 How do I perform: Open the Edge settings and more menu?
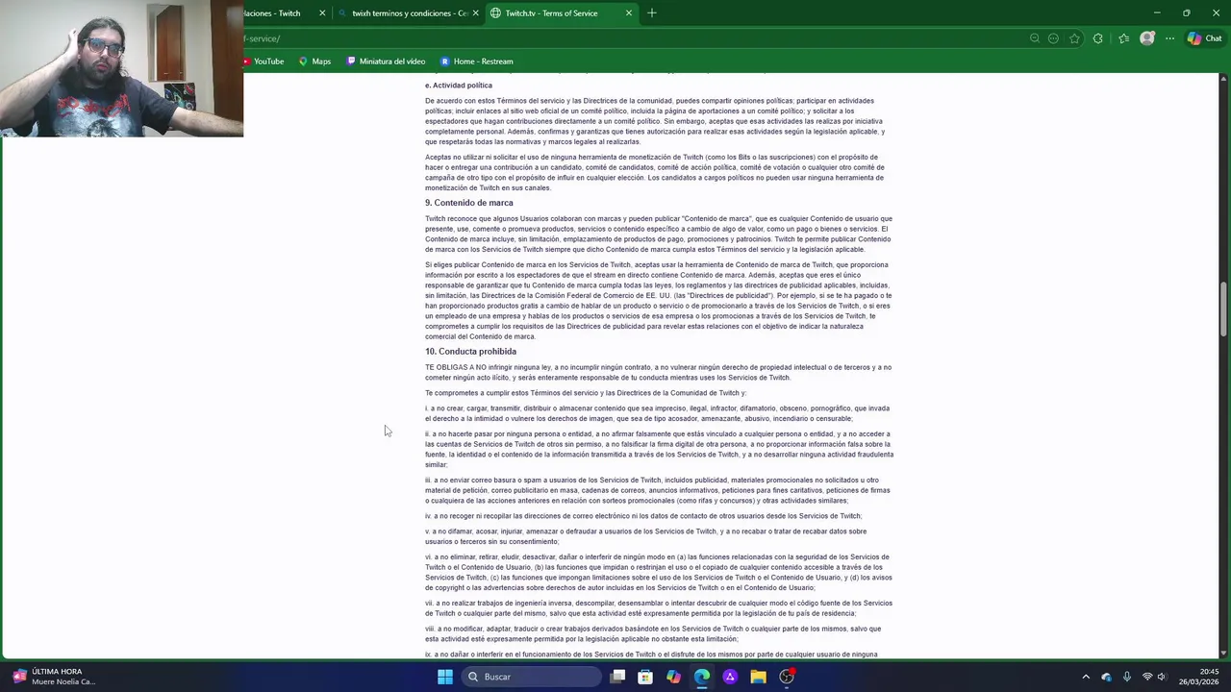(1169, 38)
